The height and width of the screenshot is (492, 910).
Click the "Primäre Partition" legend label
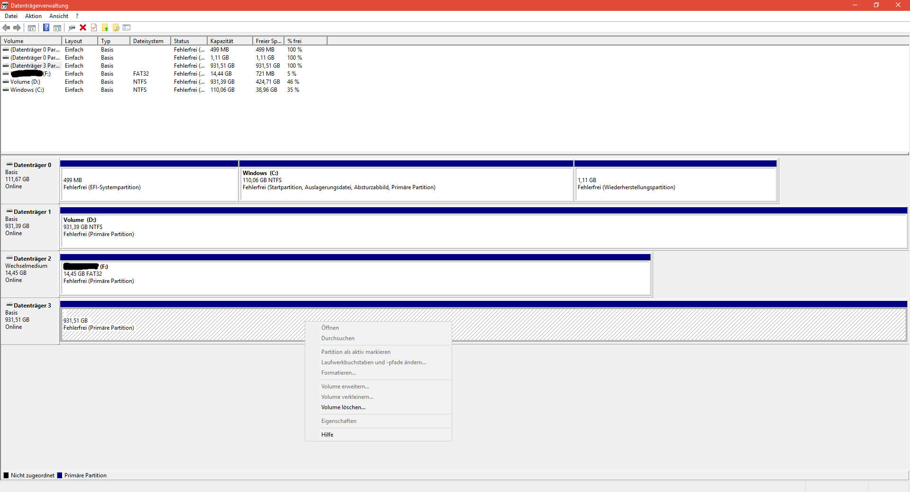point(85,475)
